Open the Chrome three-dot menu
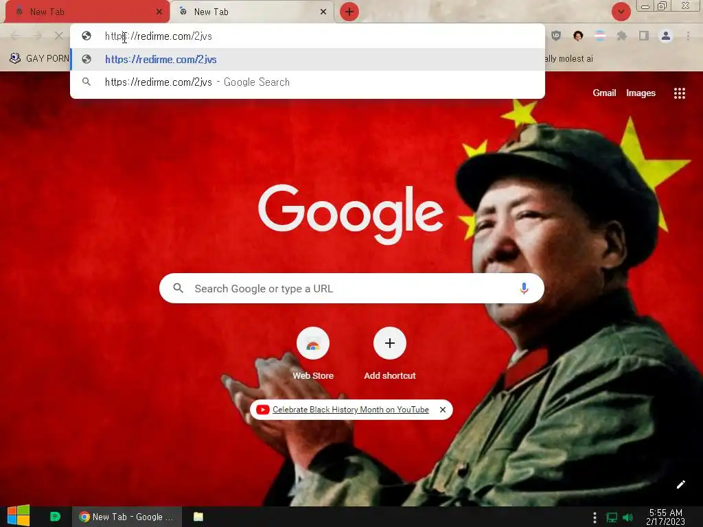703x527 pixels. click(x=688, y=36)
